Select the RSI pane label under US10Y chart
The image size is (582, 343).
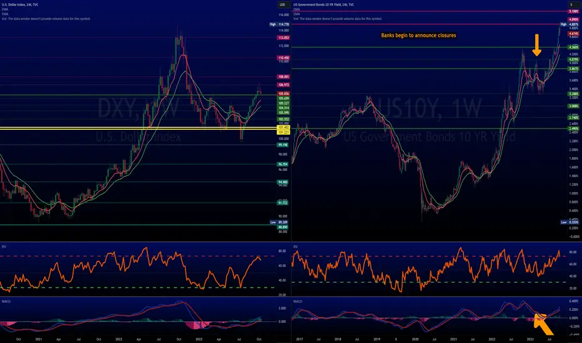click(x=295, y=246)
